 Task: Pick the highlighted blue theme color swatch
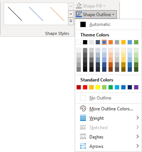(x=104, y=42)
